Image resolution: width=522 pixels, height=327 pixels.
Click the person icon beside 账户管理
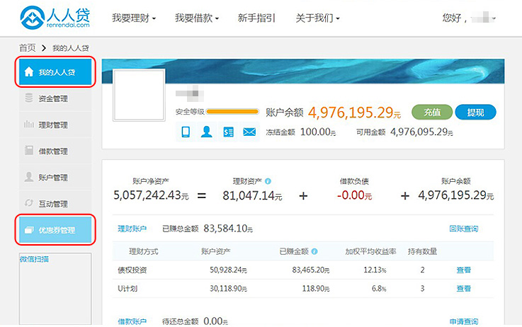click(29, 177)
